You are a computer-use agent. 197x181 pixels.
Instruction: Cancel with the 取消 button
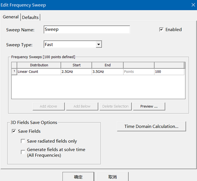point(113,177)
